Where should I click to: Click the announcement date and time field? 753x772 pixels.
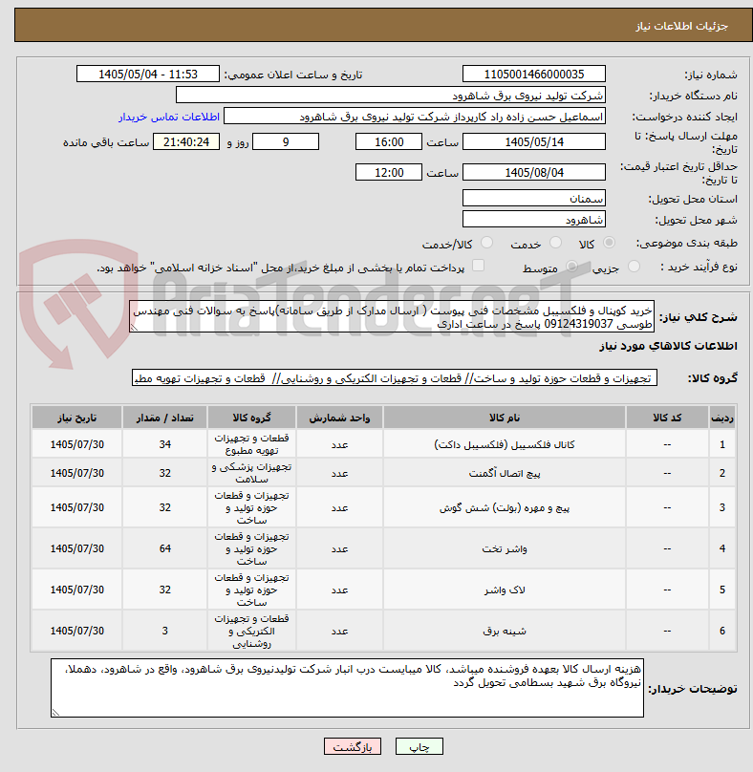coord(148,75)
